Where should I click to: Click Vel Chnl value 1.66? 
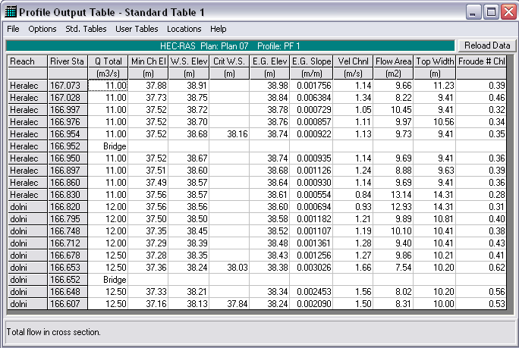pyautogui.click(x=353, y=268)
